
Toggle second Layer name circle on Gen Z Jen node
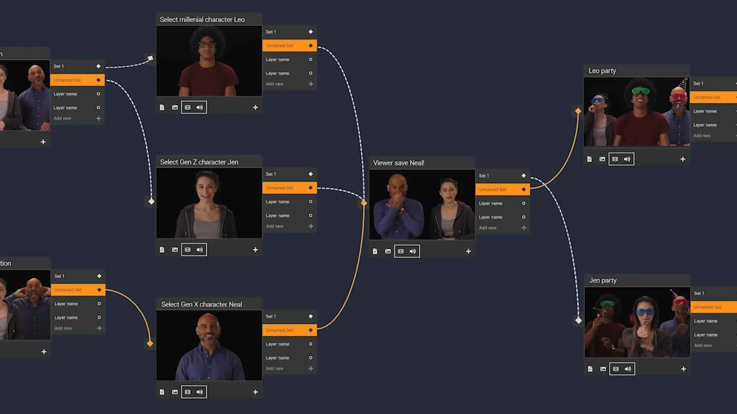tap(311, 215)
